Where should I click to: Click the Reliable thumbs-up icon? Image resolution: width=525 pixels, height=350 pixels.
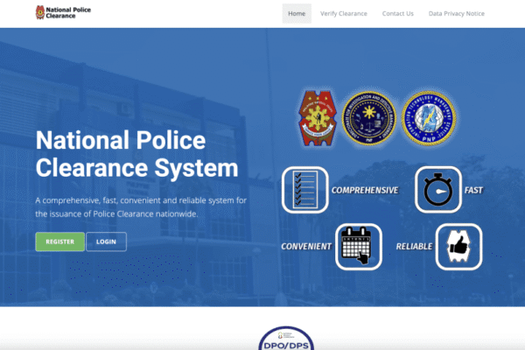[458, 247]
